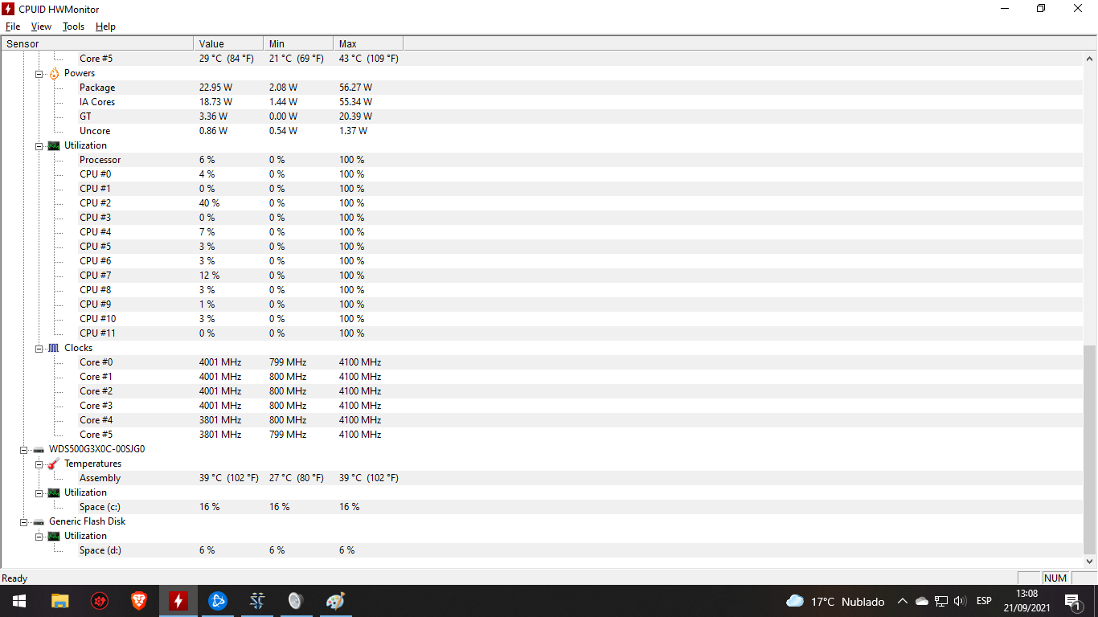Collapse the Utilization node above Processor
Screen dimensions: 1098x617
click(39, 145)
